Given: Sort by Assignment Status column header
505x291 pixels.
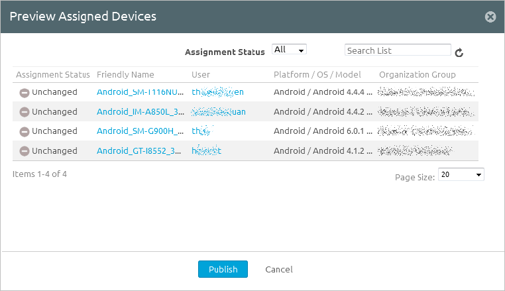Looking at the screenshot, I should pyautogui.click(x=53, y=74).
